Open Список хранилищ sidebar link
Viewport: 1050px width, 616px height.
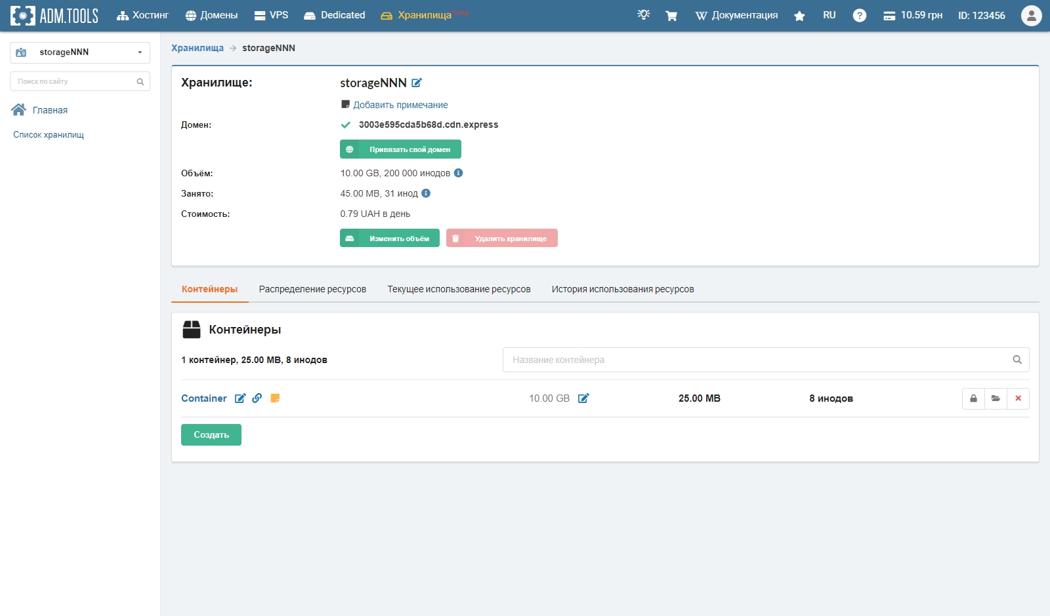pyautogui.click(x=49, y=134)
